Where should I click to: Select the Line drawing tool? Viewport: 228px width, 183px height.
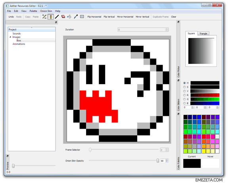[57, 17]
